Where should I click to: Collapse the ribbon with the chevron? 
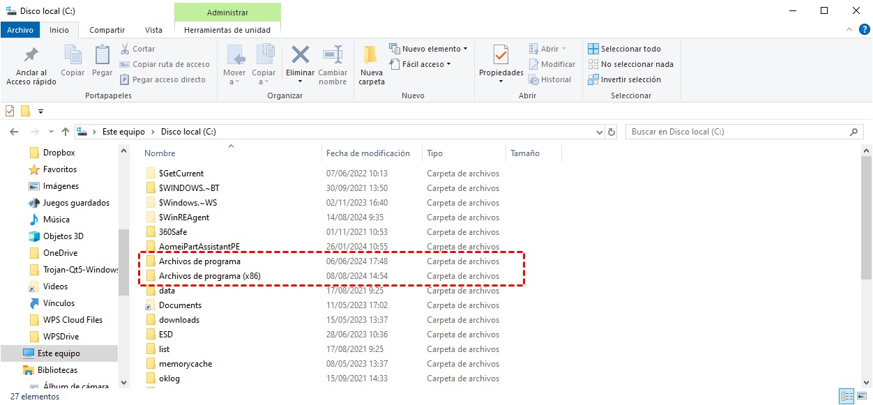click(849, 29)
